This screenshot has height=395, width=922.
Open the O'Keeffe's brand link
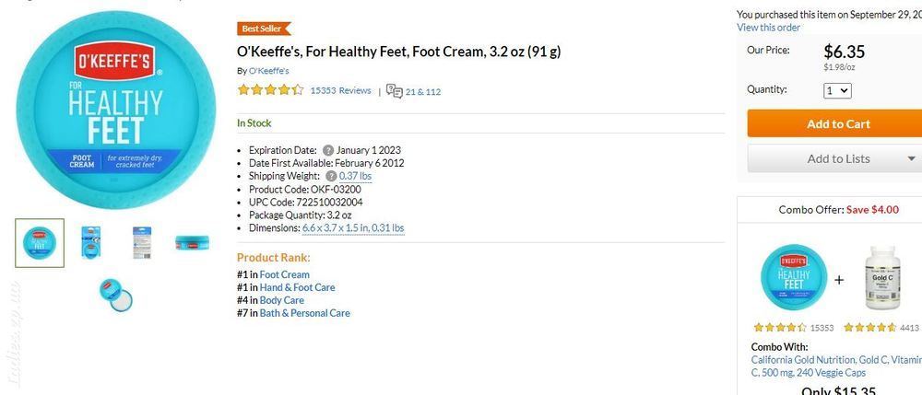click(268, 70)
